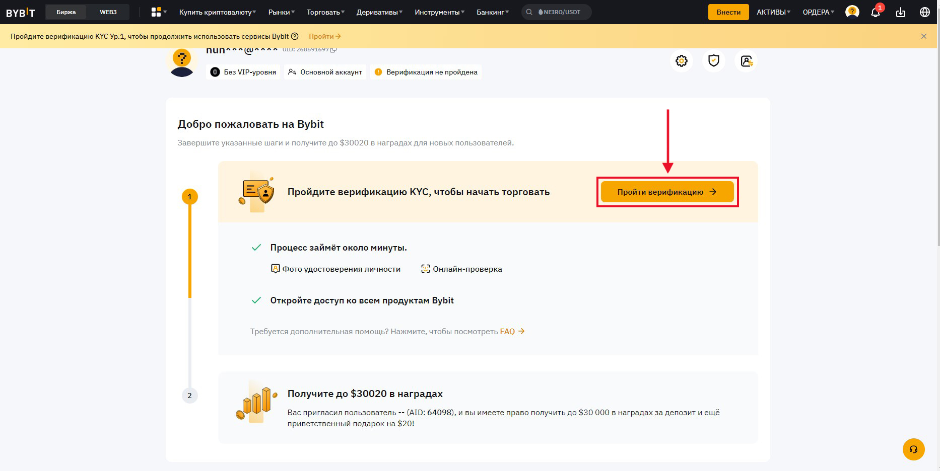Click the Bybit logo
The width and height of the screenshot is (940, 471).
21,12
